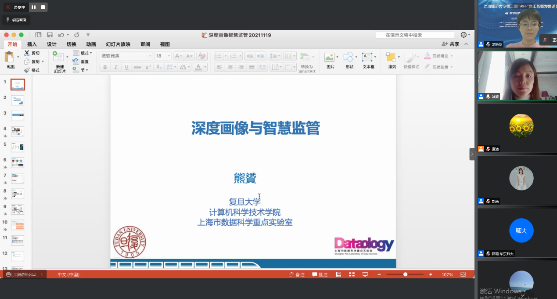Start slideshow from status bar icon
This screenshot has height=299, width=557.
click(x=365, y=274)
